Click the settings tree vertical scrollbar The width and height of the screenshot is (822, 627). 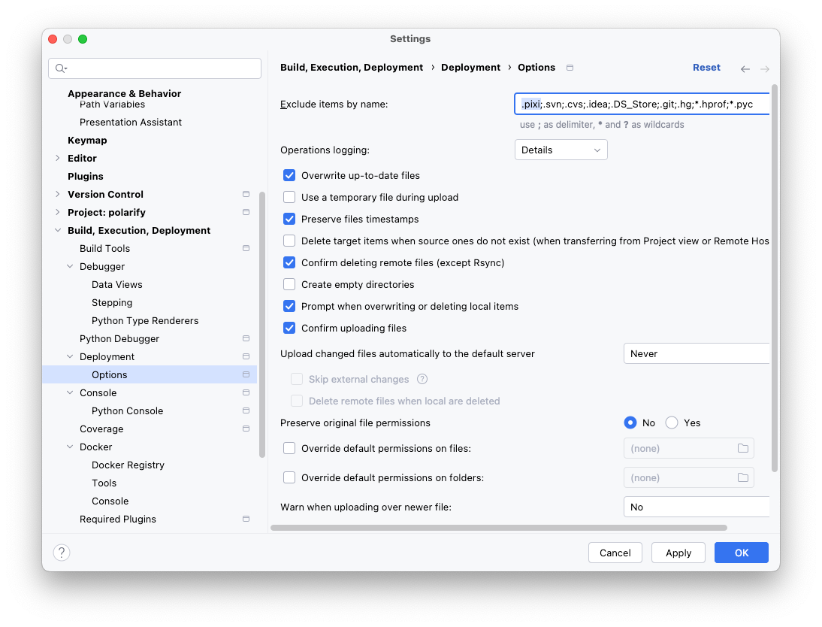[262, 326]
